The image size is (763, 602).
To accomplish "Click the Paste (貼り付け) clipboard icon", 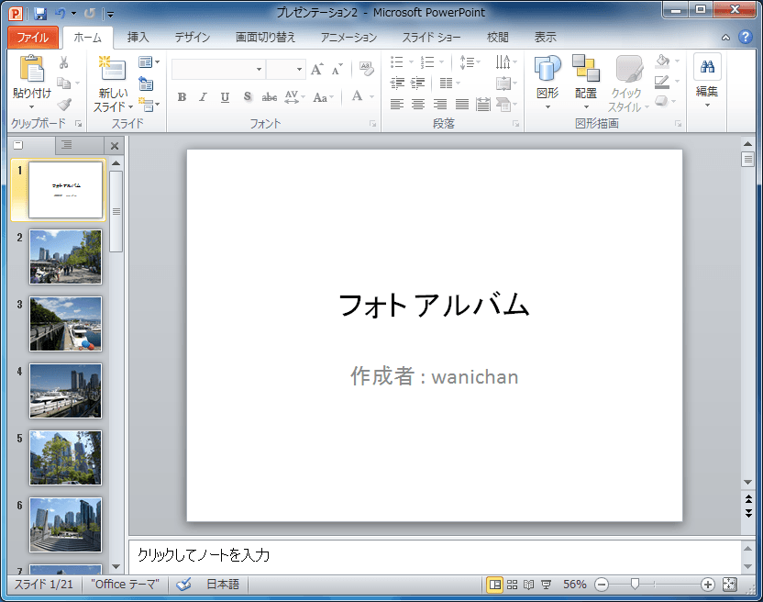I will (31, 70).
